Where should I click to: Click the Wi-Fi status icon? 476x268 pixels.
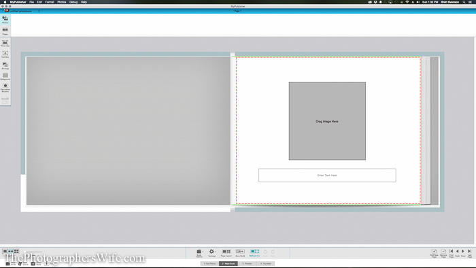pyautogui.click(x=407, y=2)
